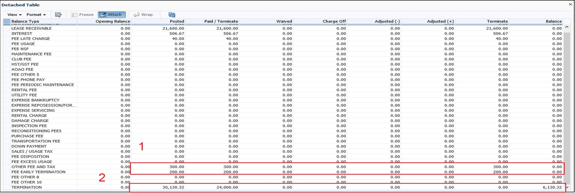This screenshot has height=193, width=575.
Task: Select the LEASE RECEIVABLE row
Action: click(x=283, y=29)
